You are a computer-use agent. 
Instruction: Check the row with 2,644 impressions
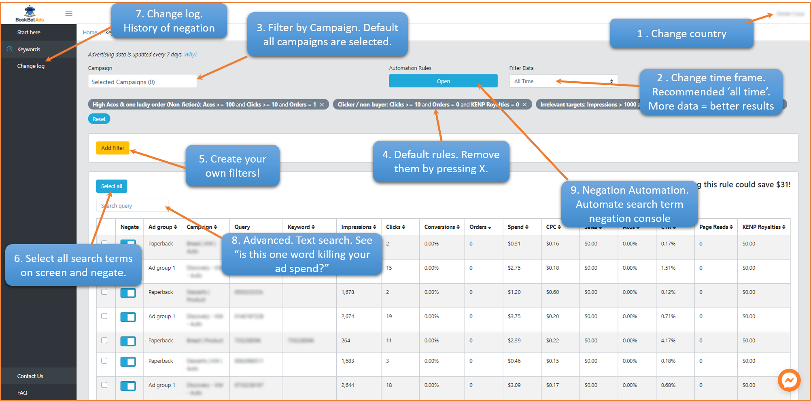(104, 385)
